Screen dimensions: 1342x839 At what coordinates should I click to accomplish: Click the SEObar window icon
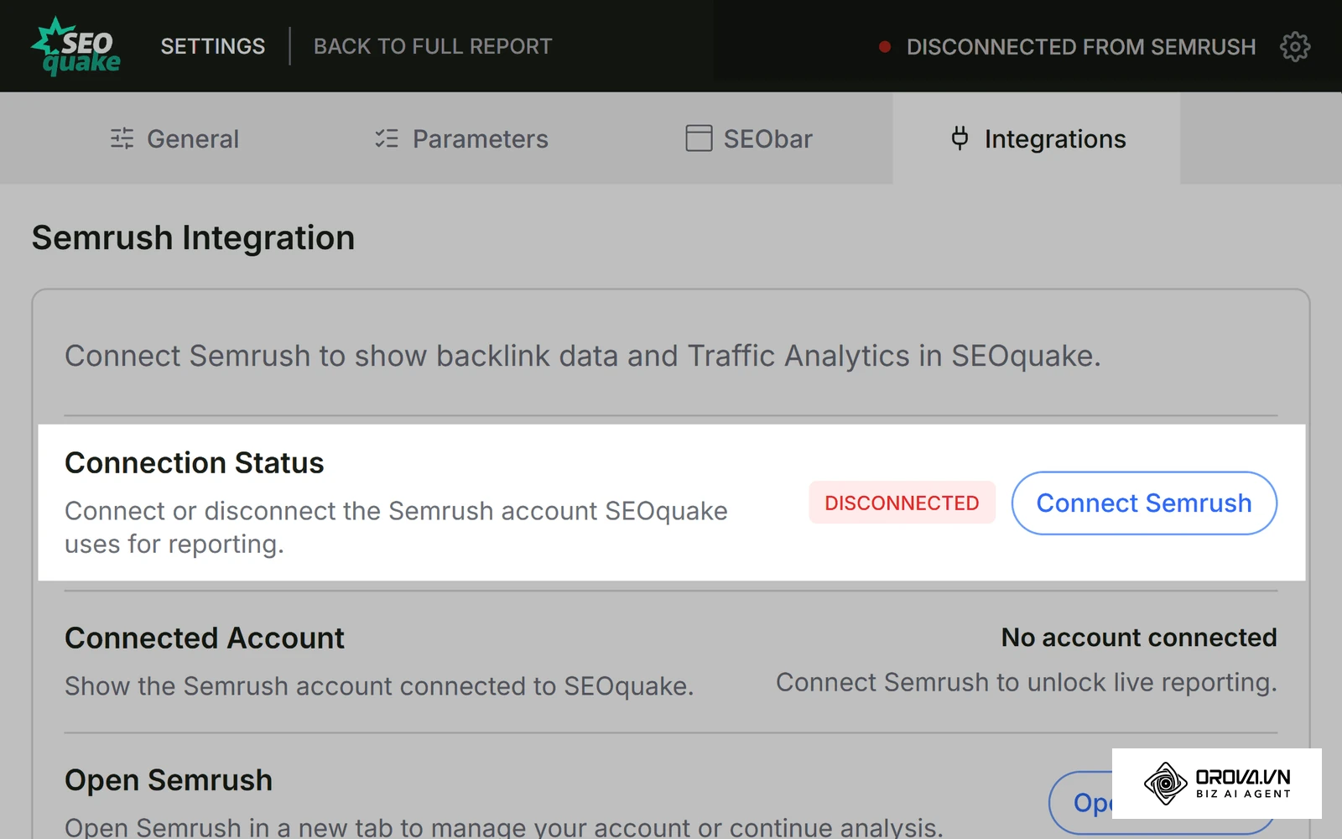tap(699, 138)
